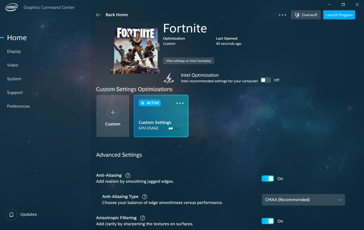Click View settings on Intel Gameplay
Image resolution: width=364 pixels, height=230 pixels.
tap(189, 61)
